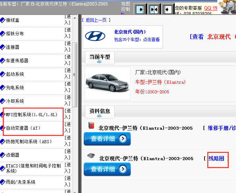This screenshot has width=236, height=193.
Task: Click the 厂家:北京现代(国内) text
Action: click(158, 72)
